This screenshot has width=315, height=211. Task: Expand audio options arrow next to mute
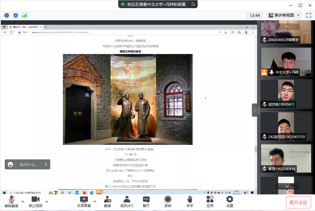click(23, 202)
